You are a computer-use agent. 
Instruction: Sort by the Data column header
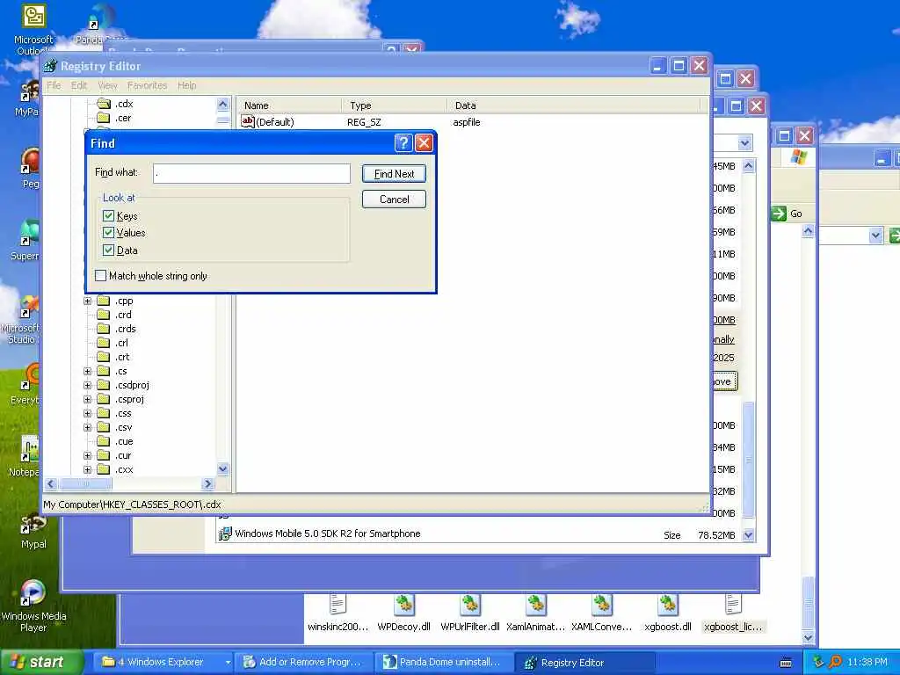574,105
